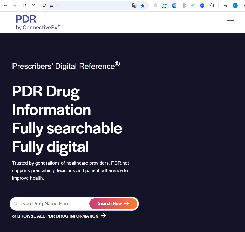245x232 pixels.
Task: Open the extension showing 858 badge
Action: coord(165,6)
